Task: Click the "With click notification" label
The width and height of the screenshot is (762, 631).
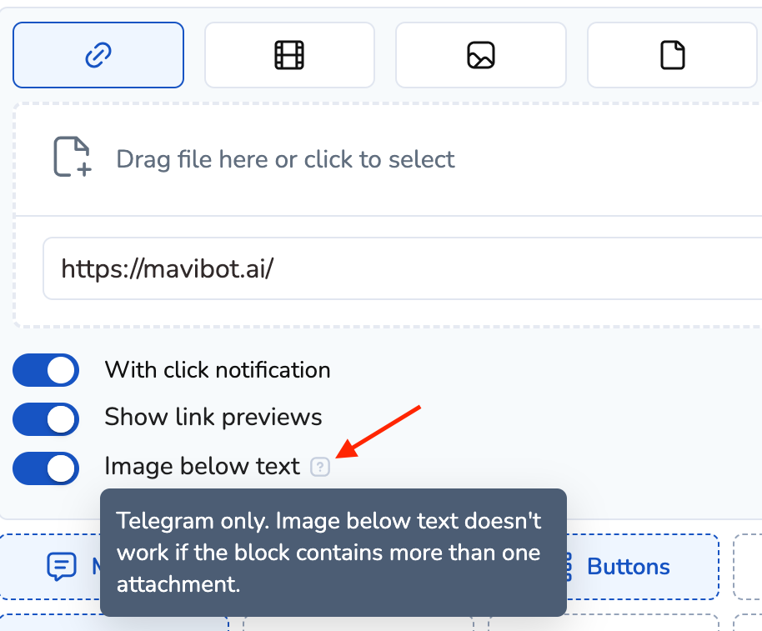Action: [x=218, y=370]
